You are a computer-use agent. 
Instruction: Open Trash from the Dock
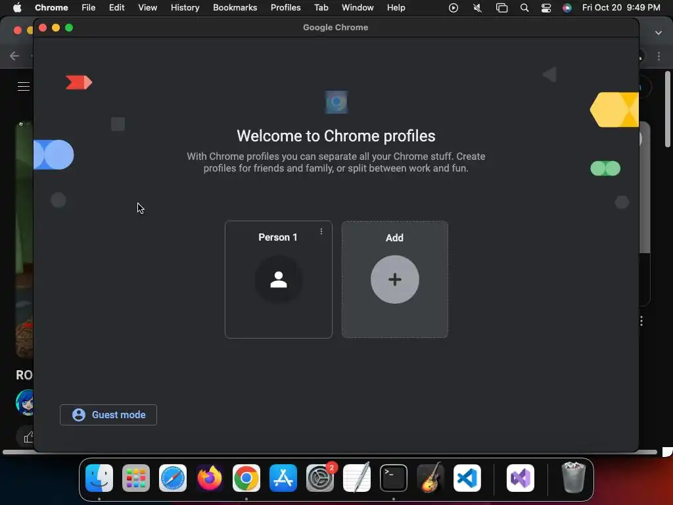pyautogui.click(x=573, y=478)
